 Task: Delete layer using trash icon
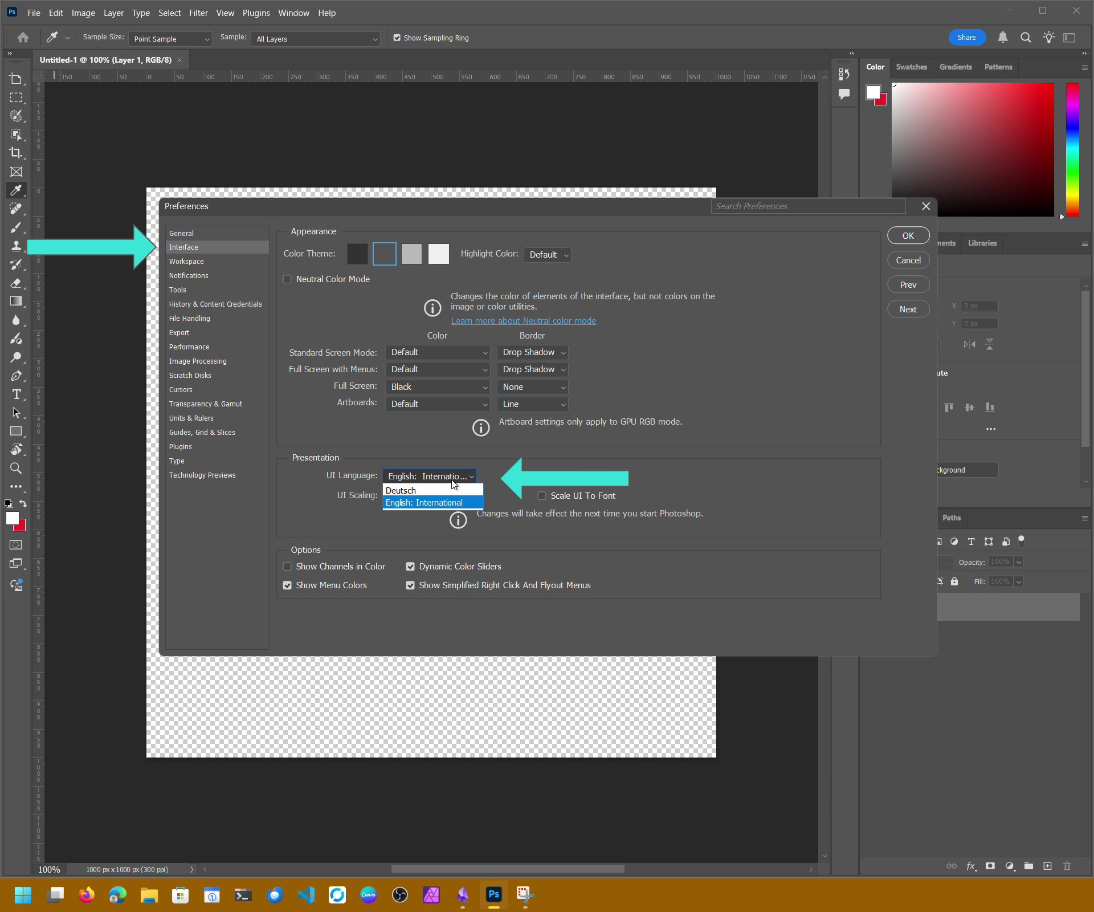[x=1067, y=866]
